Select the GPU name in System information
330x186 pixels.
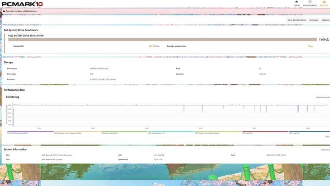(x=52, y=159)
